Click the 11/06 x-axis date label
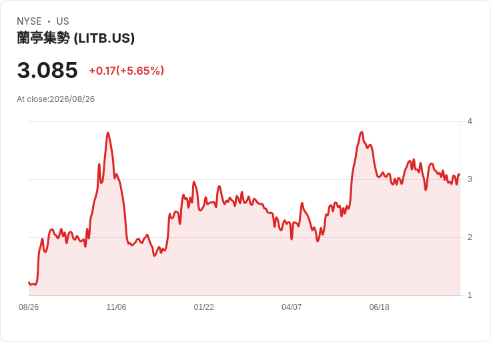Viewport: 491px width, 342px height. point(116,307)
